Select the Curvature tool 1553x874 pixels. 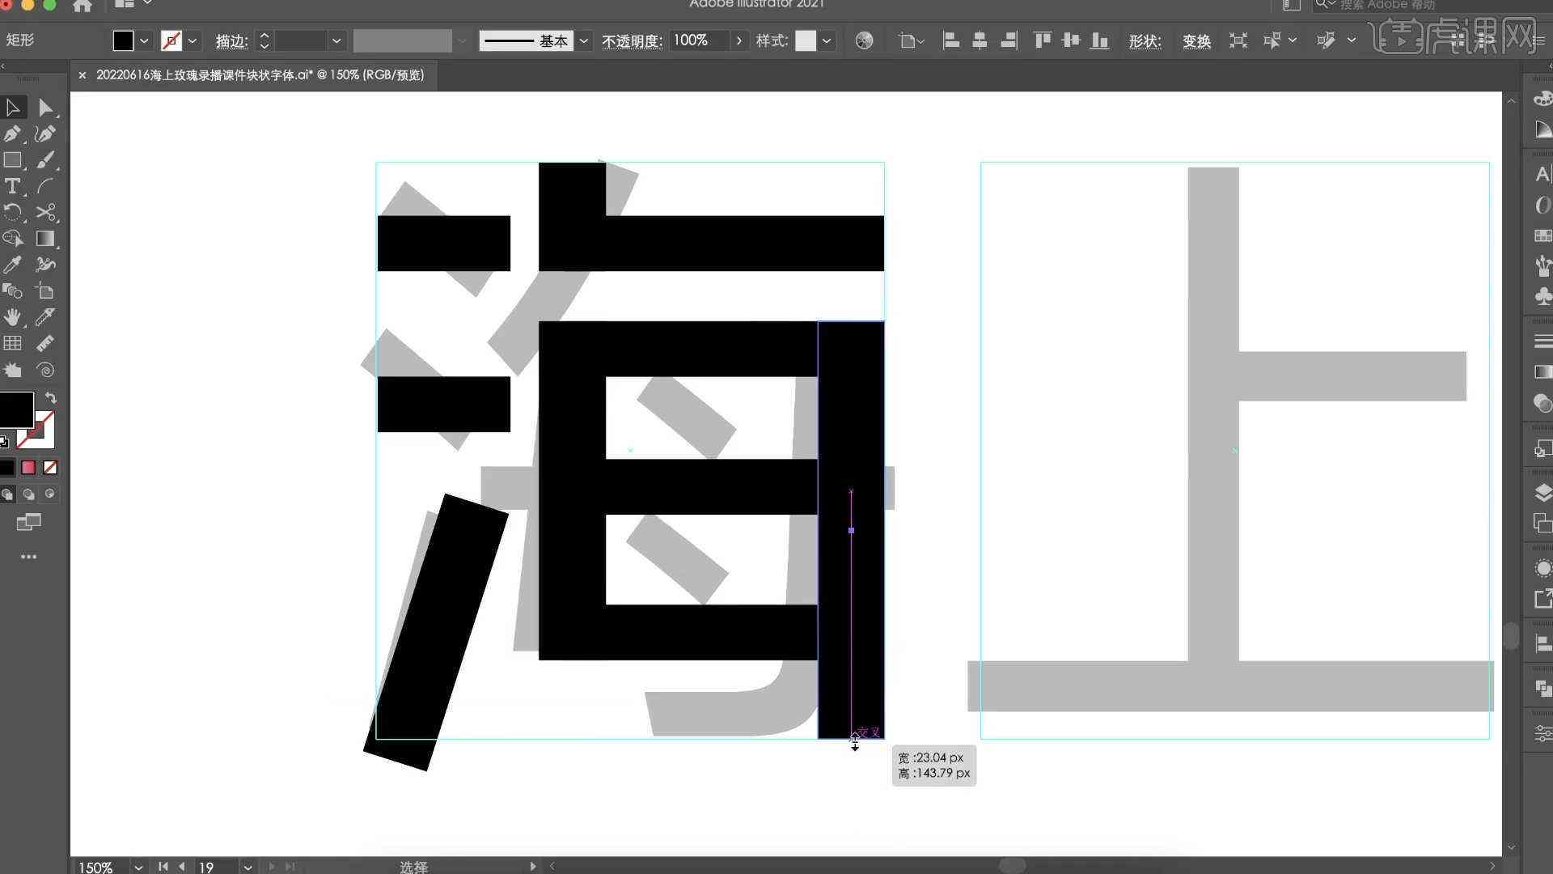pos(45,134)
